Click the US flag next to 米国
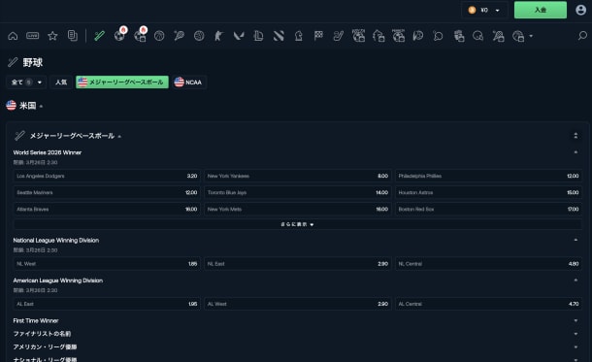Image resolution: width=592 pixels, height=362 pixels. point(12,106)
